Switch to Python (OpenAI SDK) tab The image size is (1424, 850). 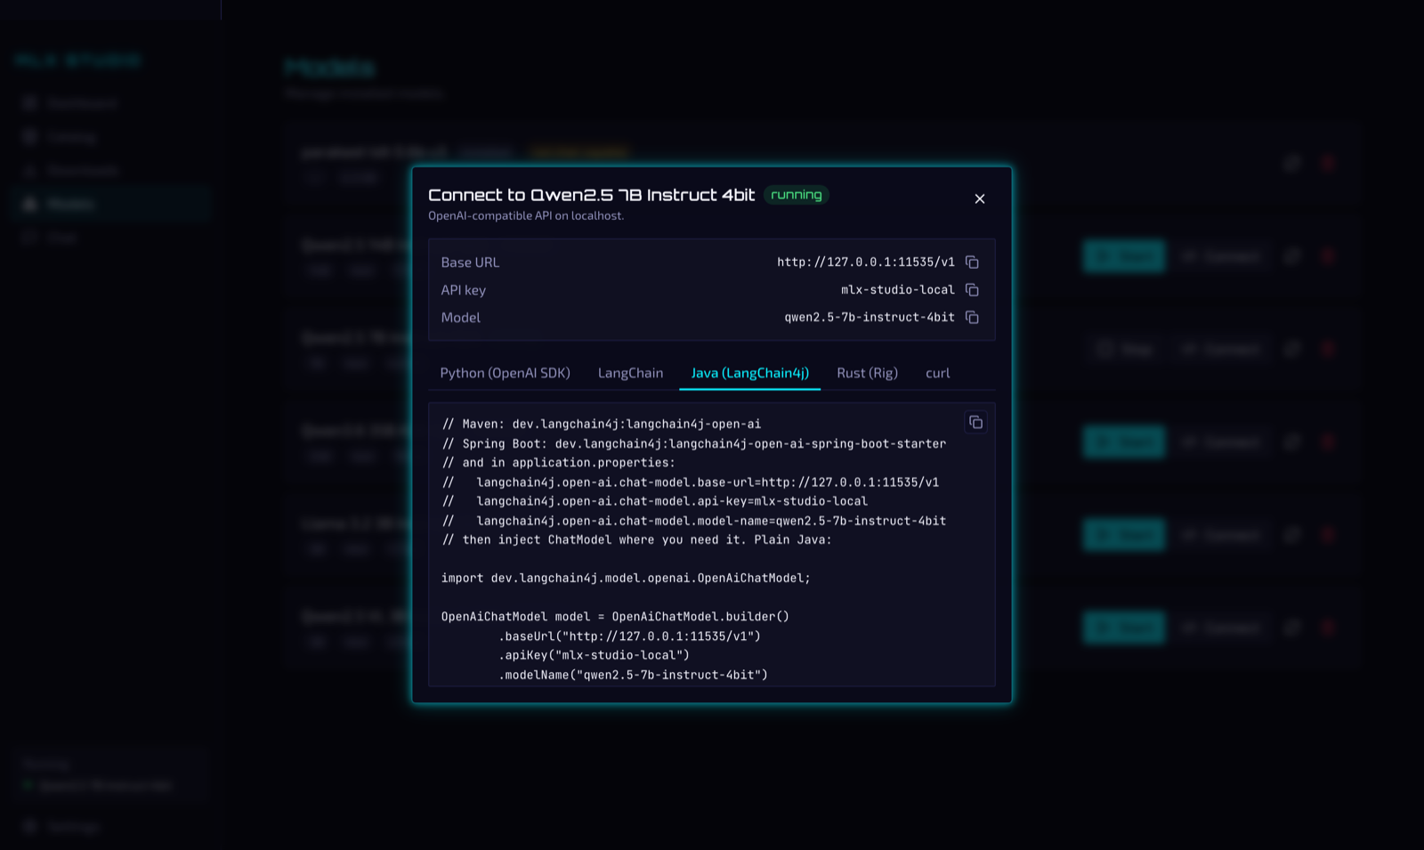(x=505, y=373)
